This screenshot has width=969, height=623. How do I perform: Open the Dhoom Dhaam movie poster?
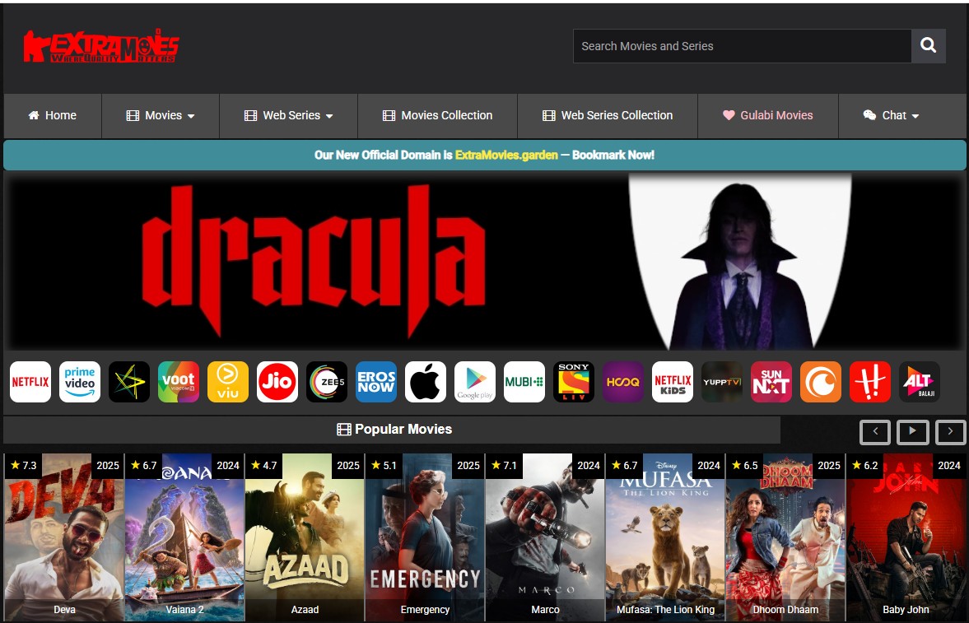[x=785, y=537]
